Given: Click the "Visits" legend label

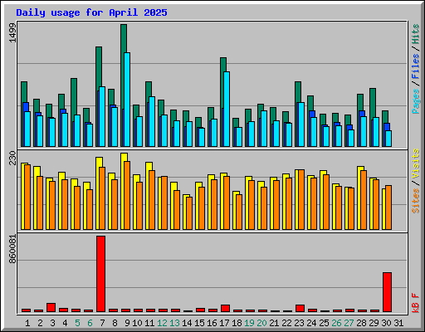Looking at the screenshot, I should (x=415, y=164).
